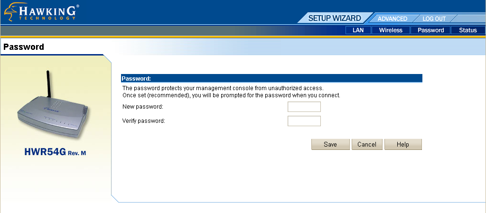Open Help for the password page

[x=402, y=144]
